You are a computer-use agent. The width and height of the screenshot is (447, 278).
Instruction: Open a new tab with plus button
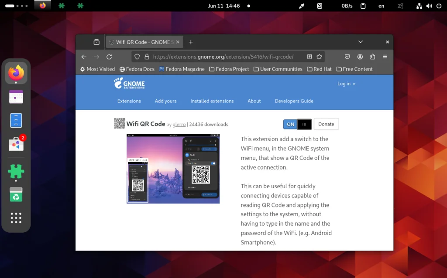tap(191, 42)
